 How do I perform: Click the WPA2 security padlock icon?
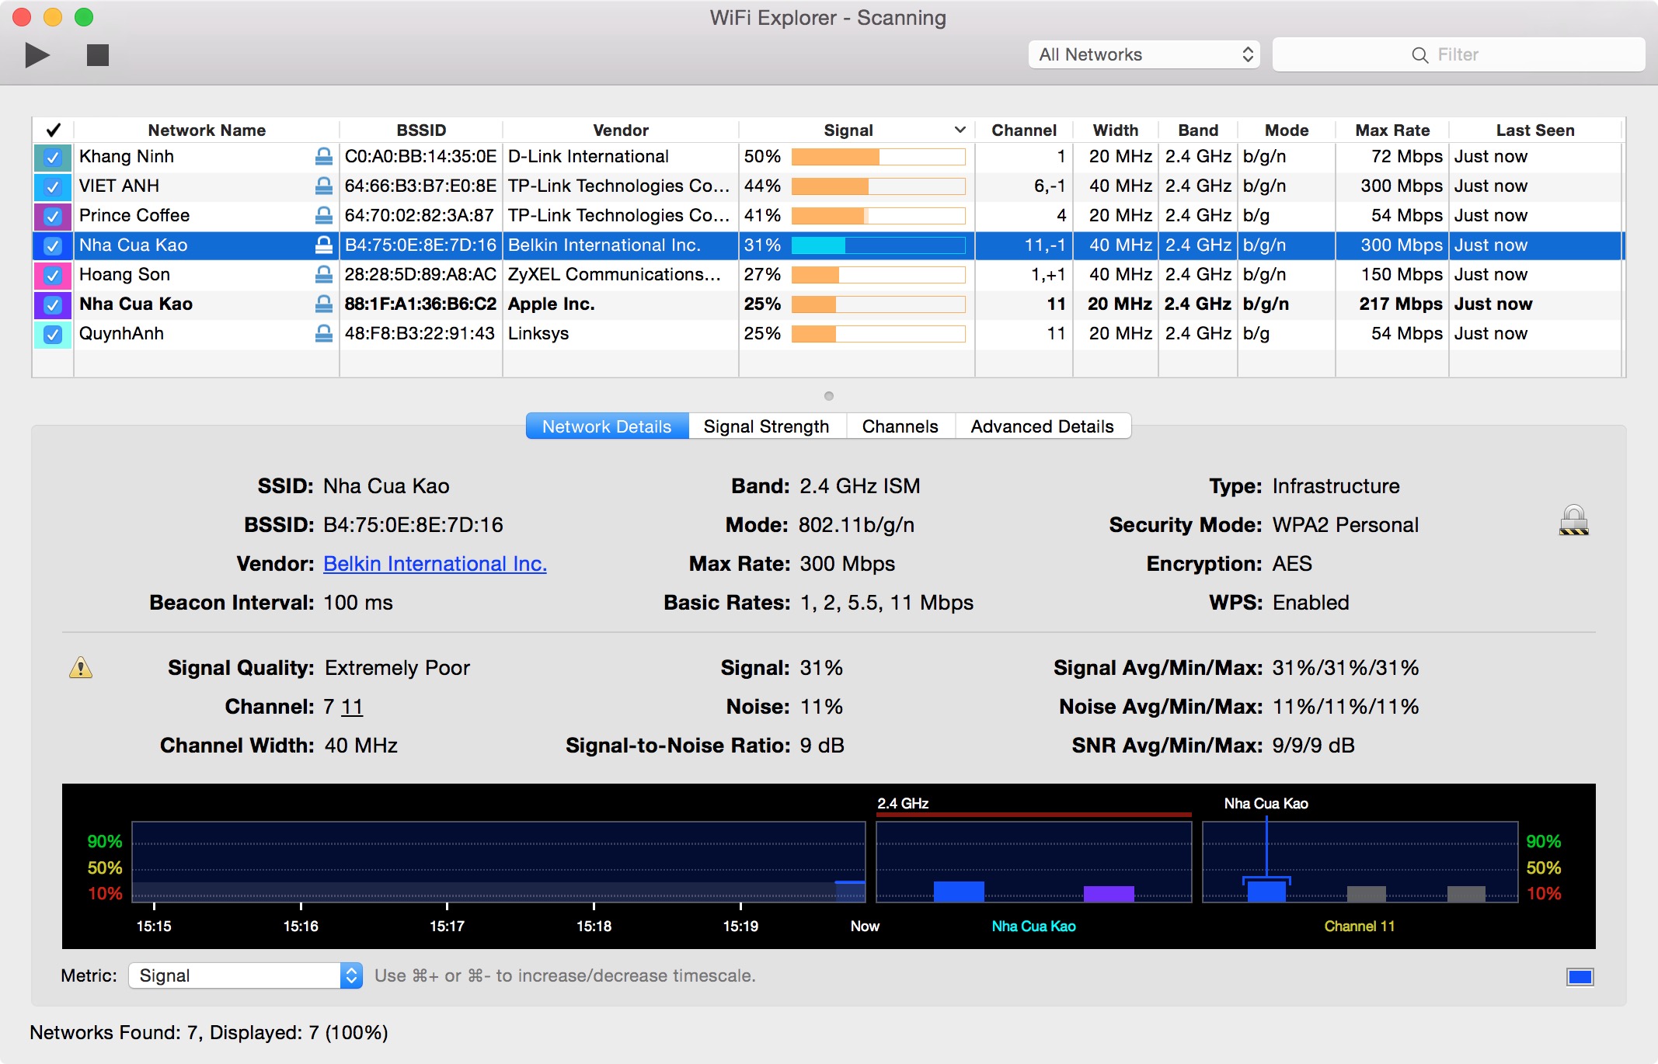1573,520
